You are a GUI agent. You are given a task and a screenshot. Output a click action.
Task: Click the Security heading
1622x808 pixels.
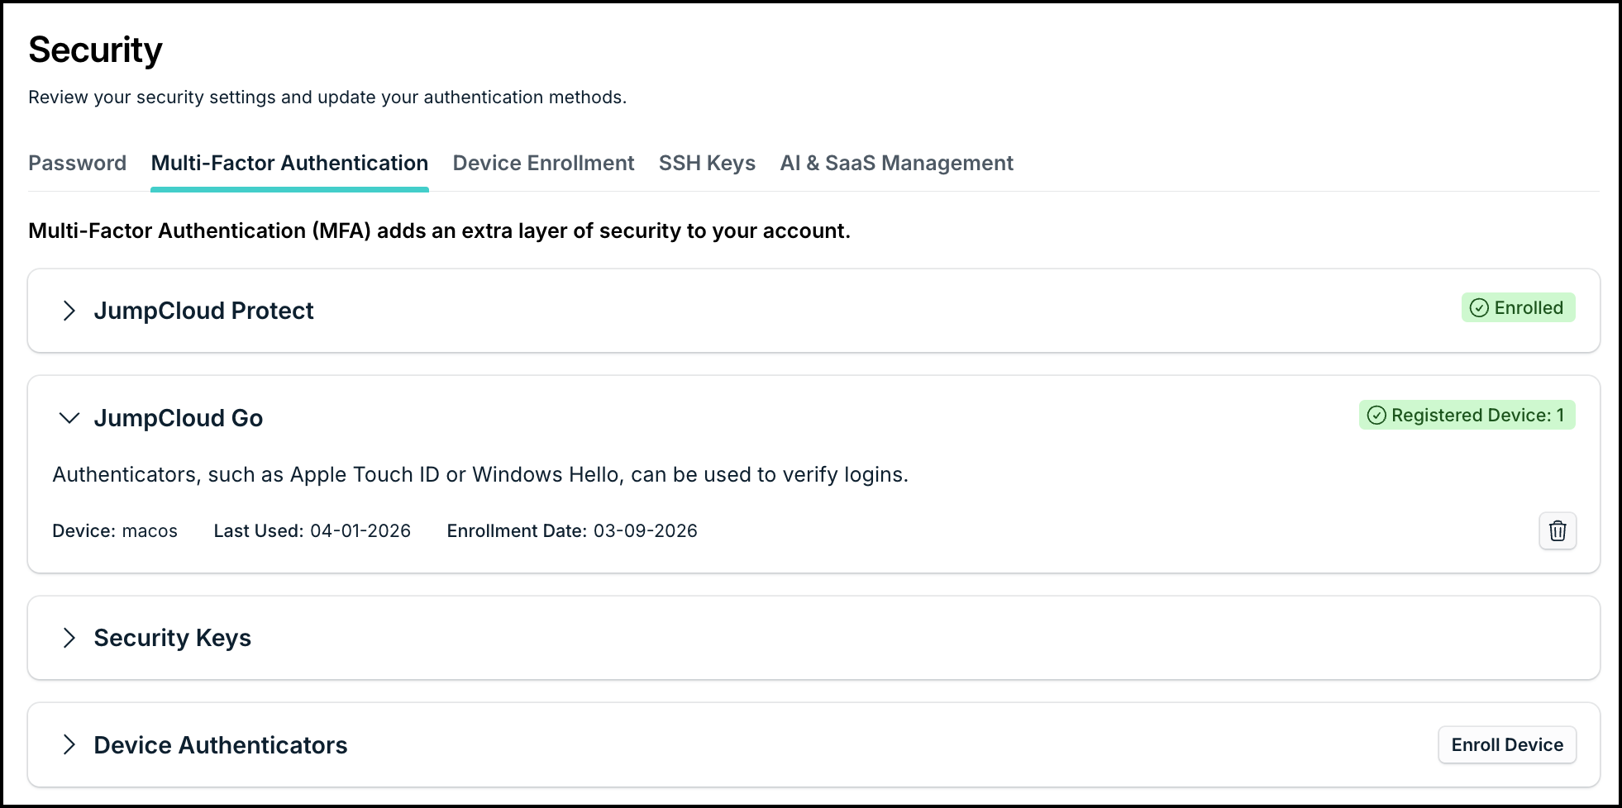(95, 50)
